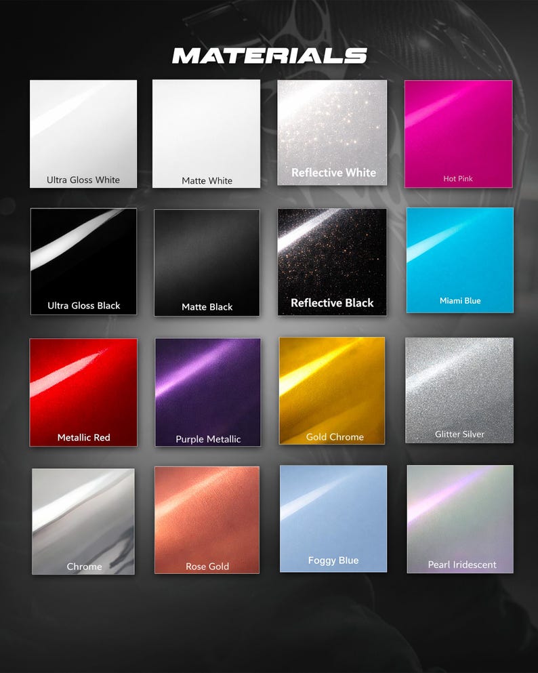This screenshot has height=673, width=538.
Task: Pick the Metallic Red swatch
Action: point(83,392)
